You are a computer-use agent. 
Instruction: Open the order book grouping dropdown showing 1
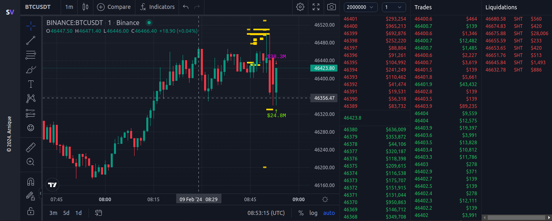pyautogui.click(x=394, y=7)
